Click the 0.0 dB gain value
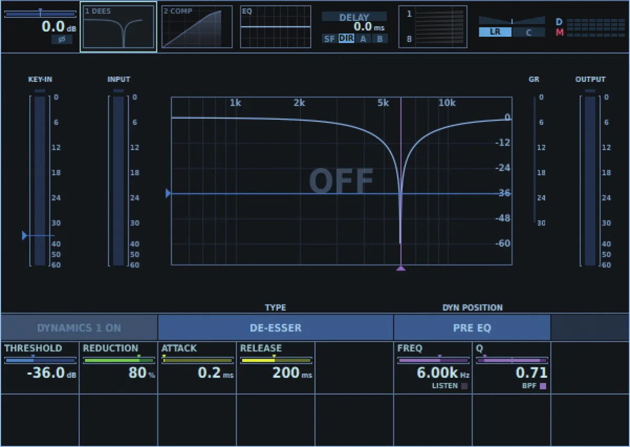630x447 pixels. tap(59, 27)
